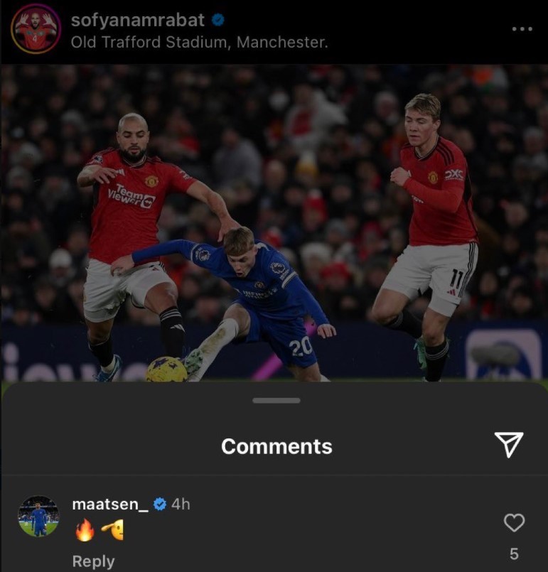548x572 pixels.
Task: Click the Comments sheet grab handle
Action: point(276,401)
